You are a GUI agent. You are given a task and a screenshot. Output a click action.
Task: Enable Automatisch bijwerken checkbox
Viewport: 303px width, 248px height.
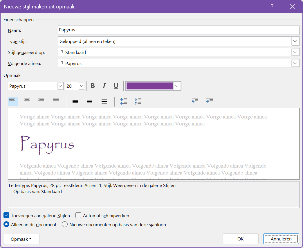pyautogui.click(x=78, y=215)
